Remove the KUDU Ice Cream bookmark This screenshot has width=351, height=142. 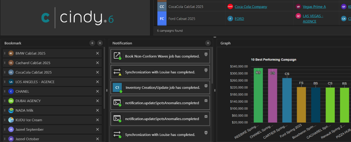click(97, 120)
